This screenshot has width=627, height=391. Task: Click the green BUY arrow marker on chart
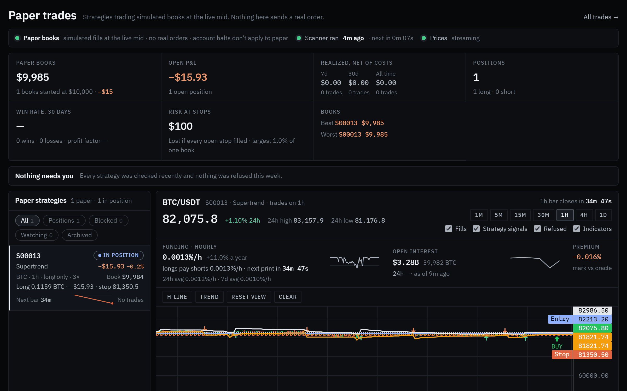click(x=557, y=339)
